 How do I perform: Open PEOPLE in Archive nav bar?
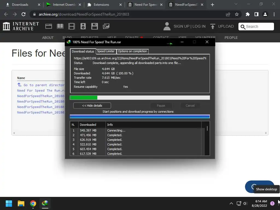pyautogui.click(x=231, y=38)
